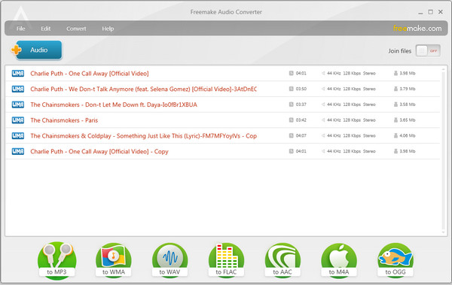Select the to OGG fish icon
Image resolution: width=452 pixels, height=285 pixels.
(x=395, y=260)
